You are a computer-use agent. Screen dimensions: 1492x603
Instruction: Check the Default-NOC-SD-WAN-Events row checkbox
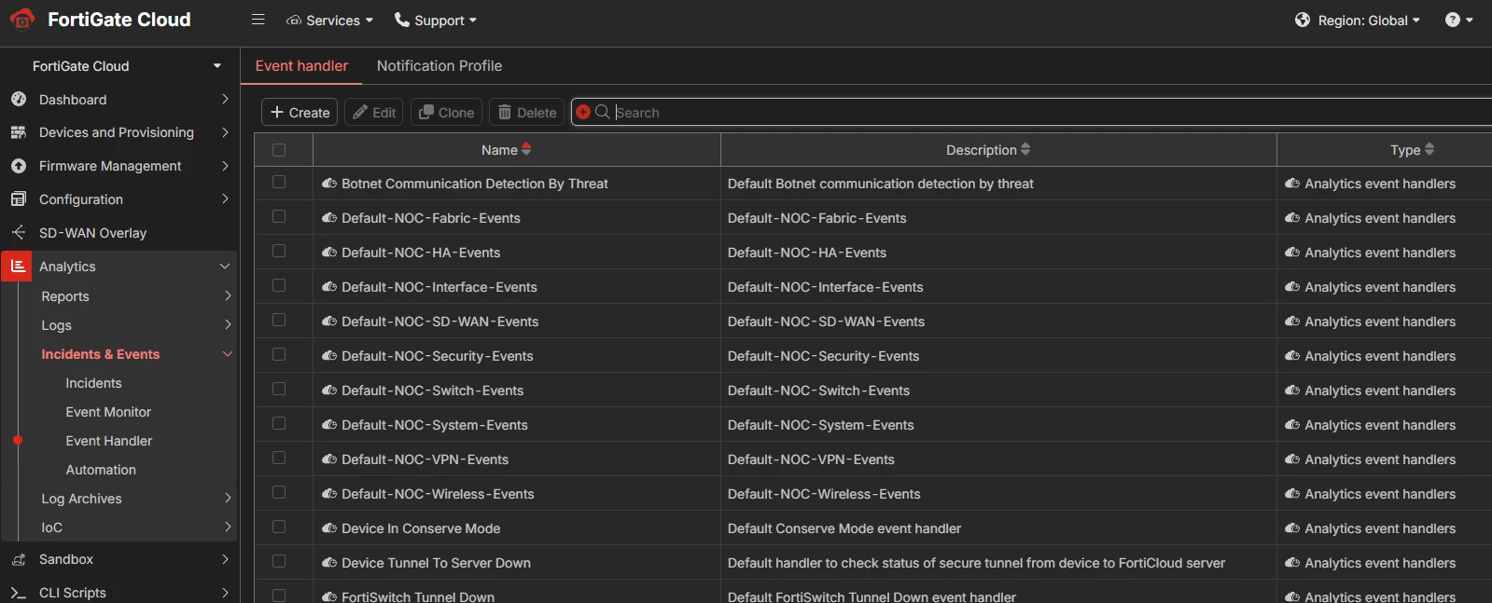[x=279, y=320]
